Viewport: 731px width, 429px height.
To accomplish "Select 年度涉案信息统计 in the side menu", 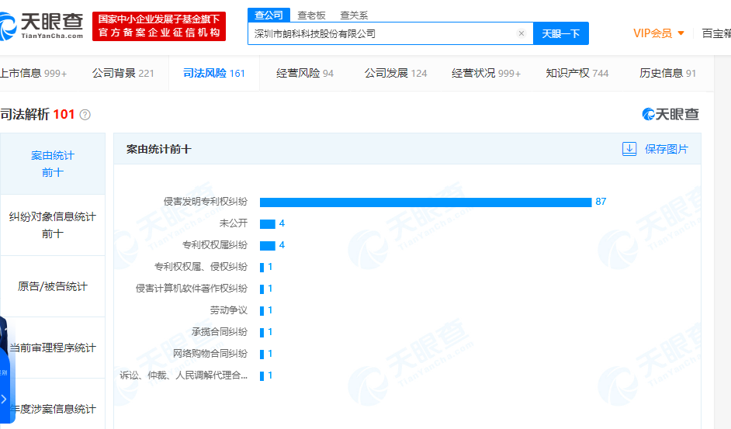I will point(53,409).
